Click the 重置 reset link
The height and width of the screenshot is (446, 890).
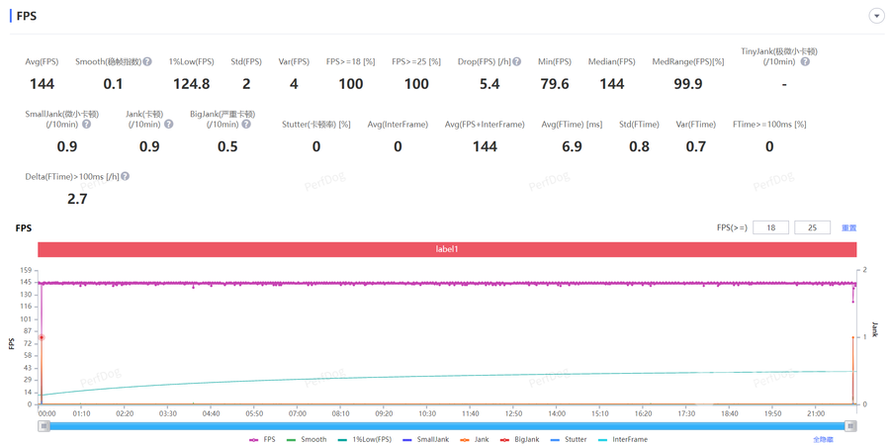848,228
